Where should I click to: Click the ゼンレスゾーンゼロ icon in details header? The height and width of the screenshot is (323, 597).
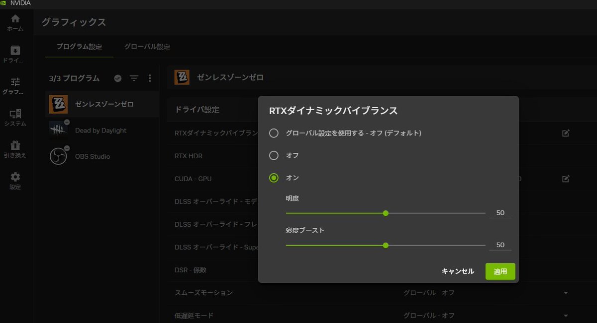click(182, 77)
